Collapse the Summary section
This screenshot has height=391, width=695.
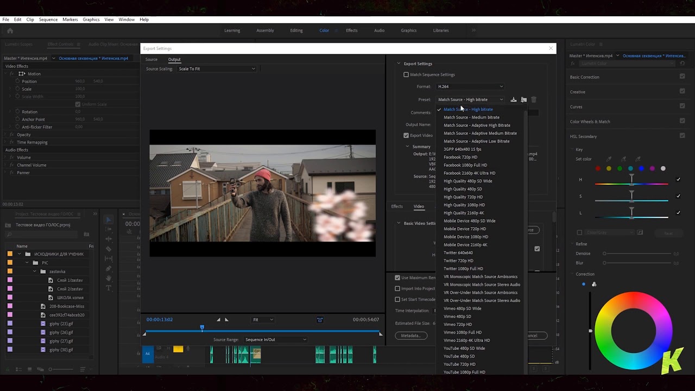(408, 147)
